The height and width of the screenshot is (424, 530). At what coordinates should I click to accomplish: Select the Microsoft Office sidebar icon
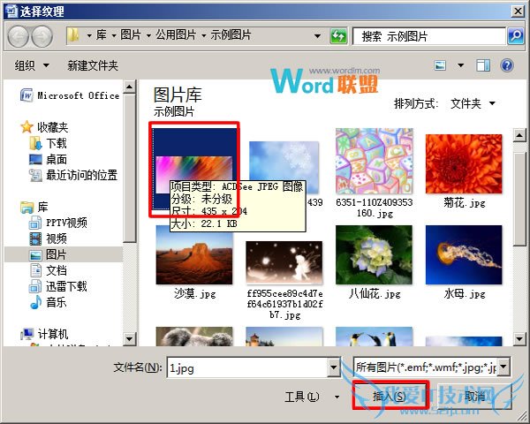click(26, 95)
